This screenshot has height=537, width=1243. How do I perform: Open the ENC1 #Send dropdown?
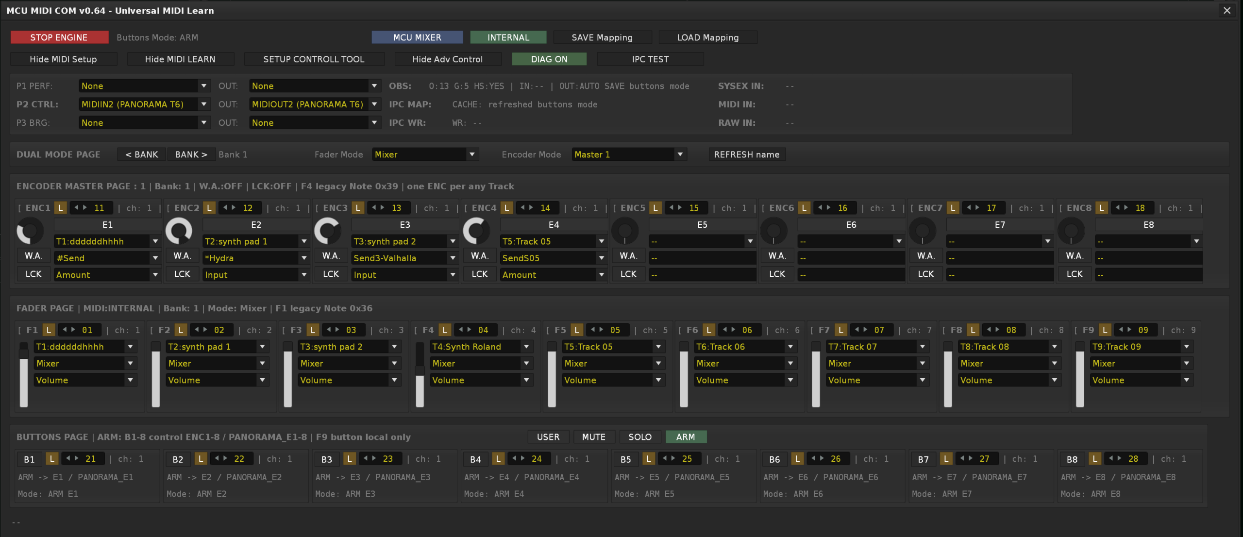(107, 258)
